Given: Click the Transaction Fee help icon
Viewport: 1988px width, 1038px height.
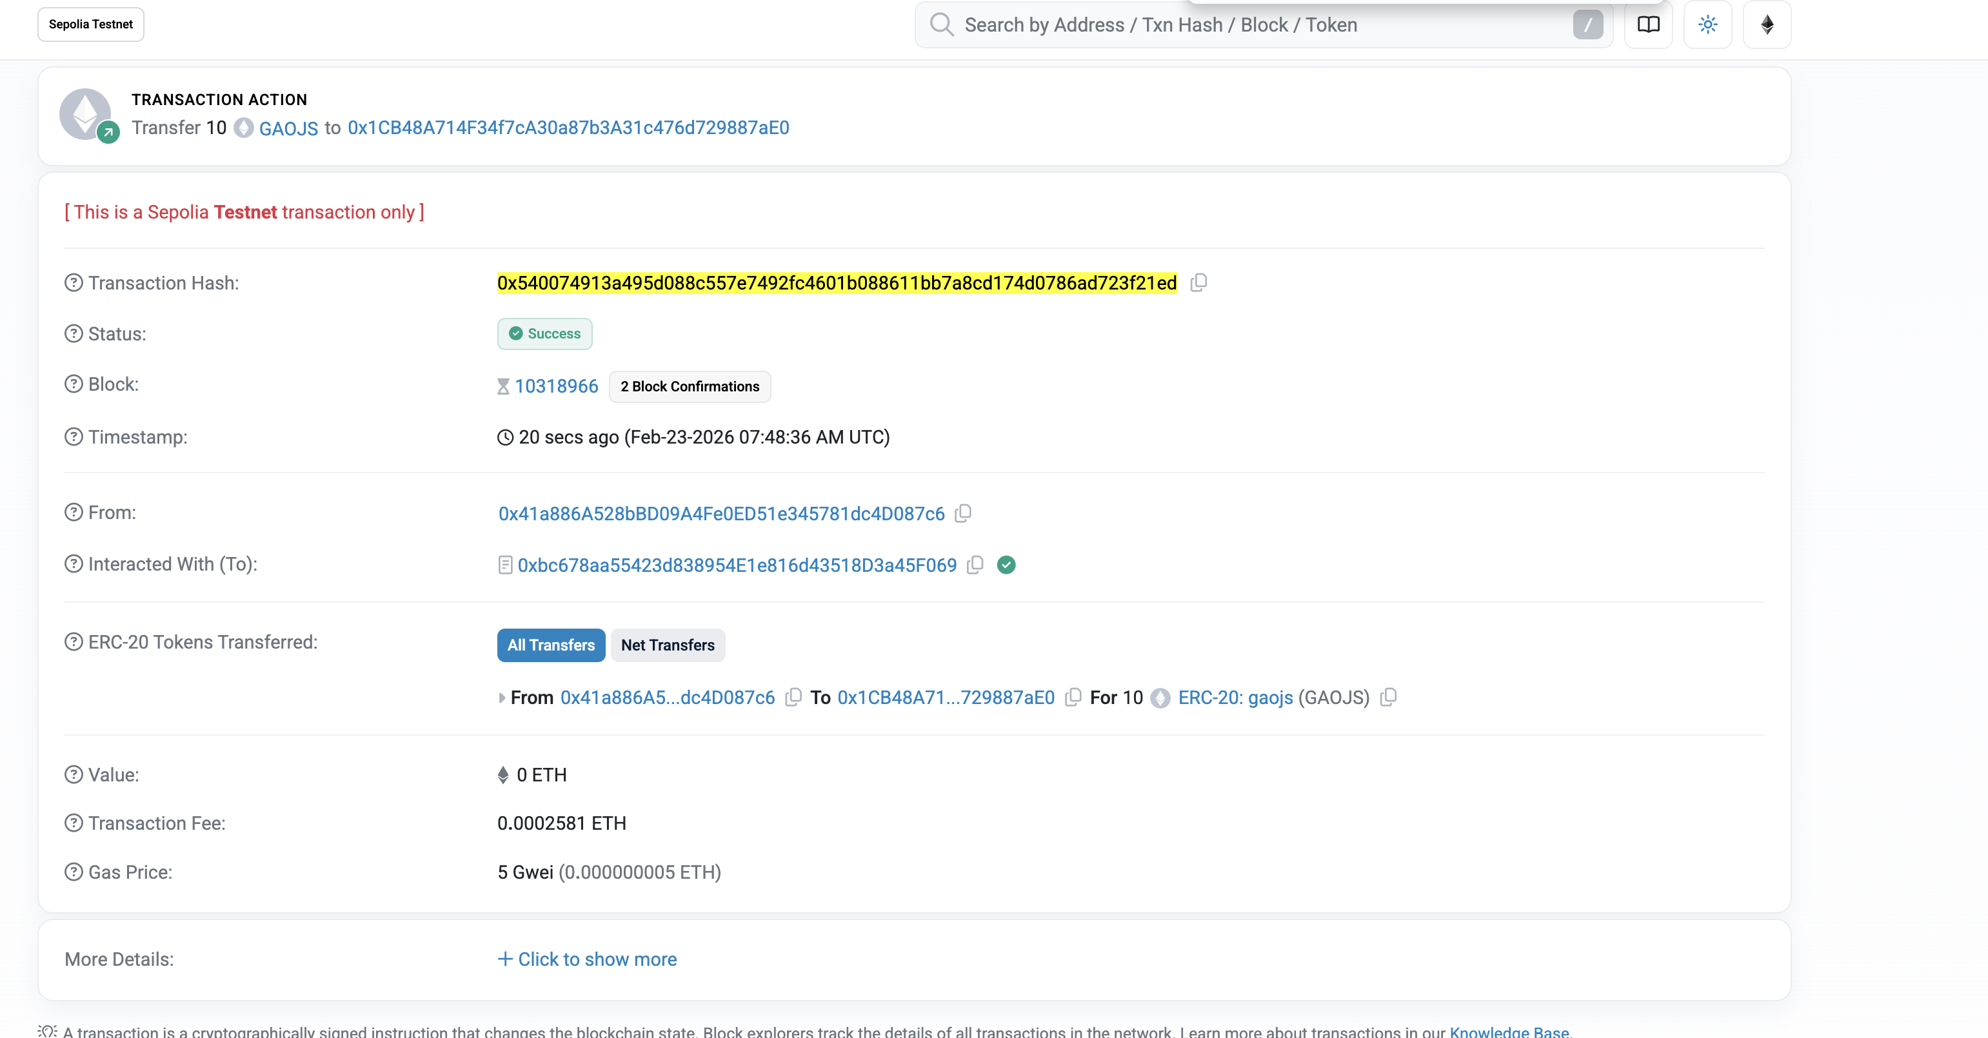Looking at the screenshot, I should click(x=74, y=823).
